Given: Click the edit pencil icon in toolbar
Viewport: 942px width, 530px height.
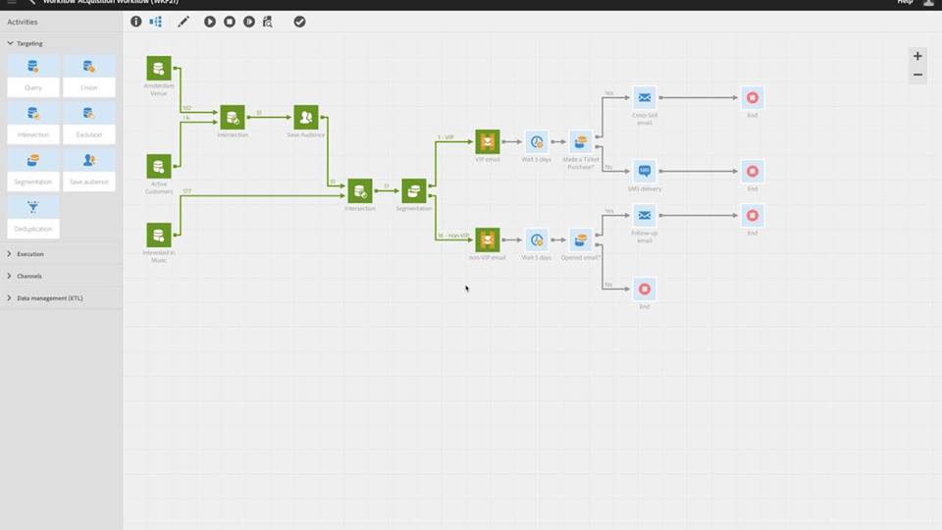Looking at the screenshot, I should click(x=183, y=22).
